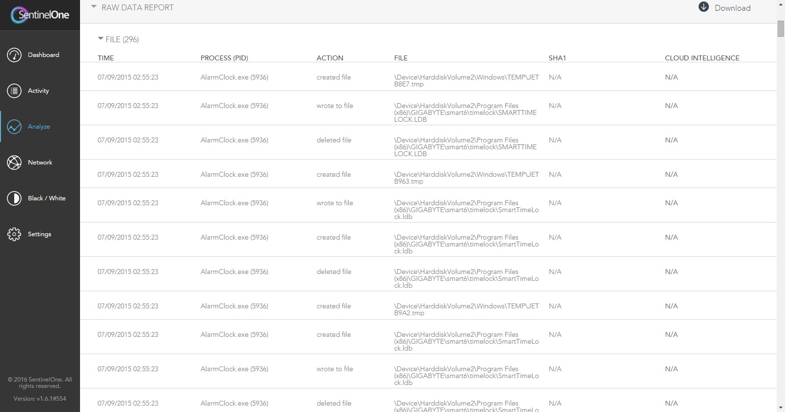Click the SentinelOne logo
This screenshot has height=412, width=785.
tap(40, 15)
